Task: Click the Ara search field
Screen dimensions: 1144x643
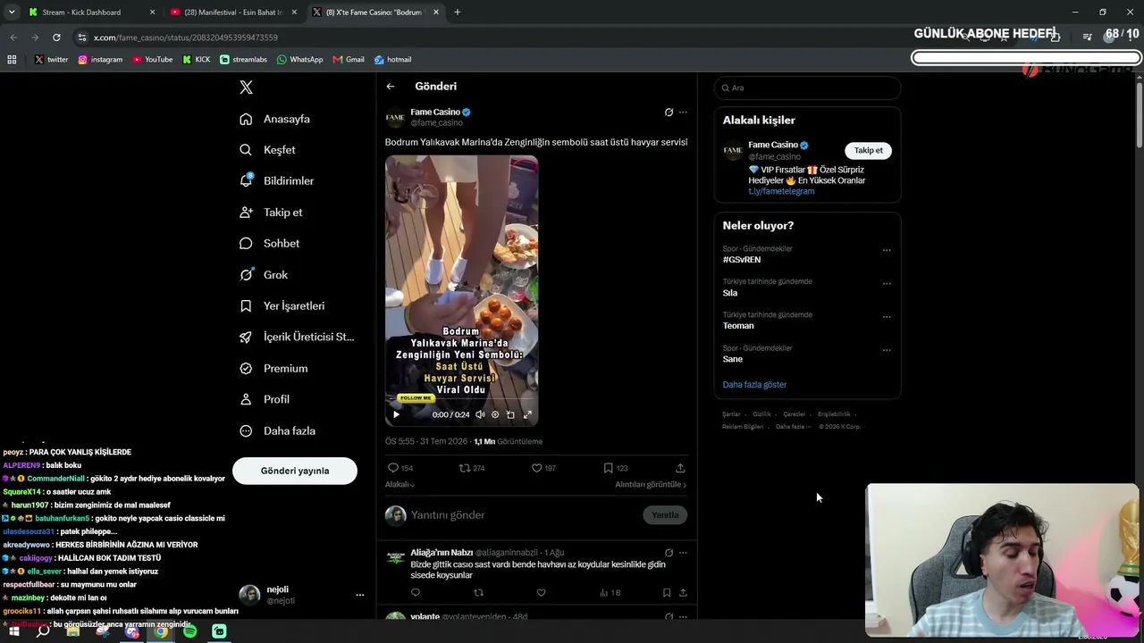Action: coord(807,88)
